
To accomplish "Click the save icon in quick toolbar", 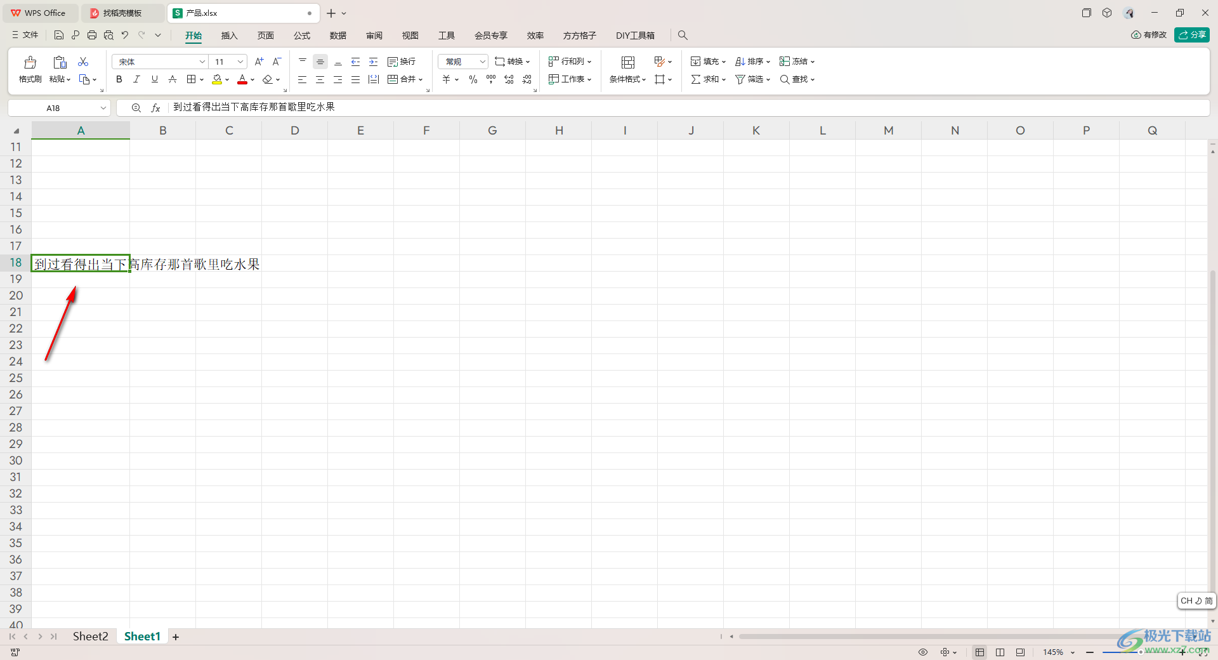I will tap(59, 35).
